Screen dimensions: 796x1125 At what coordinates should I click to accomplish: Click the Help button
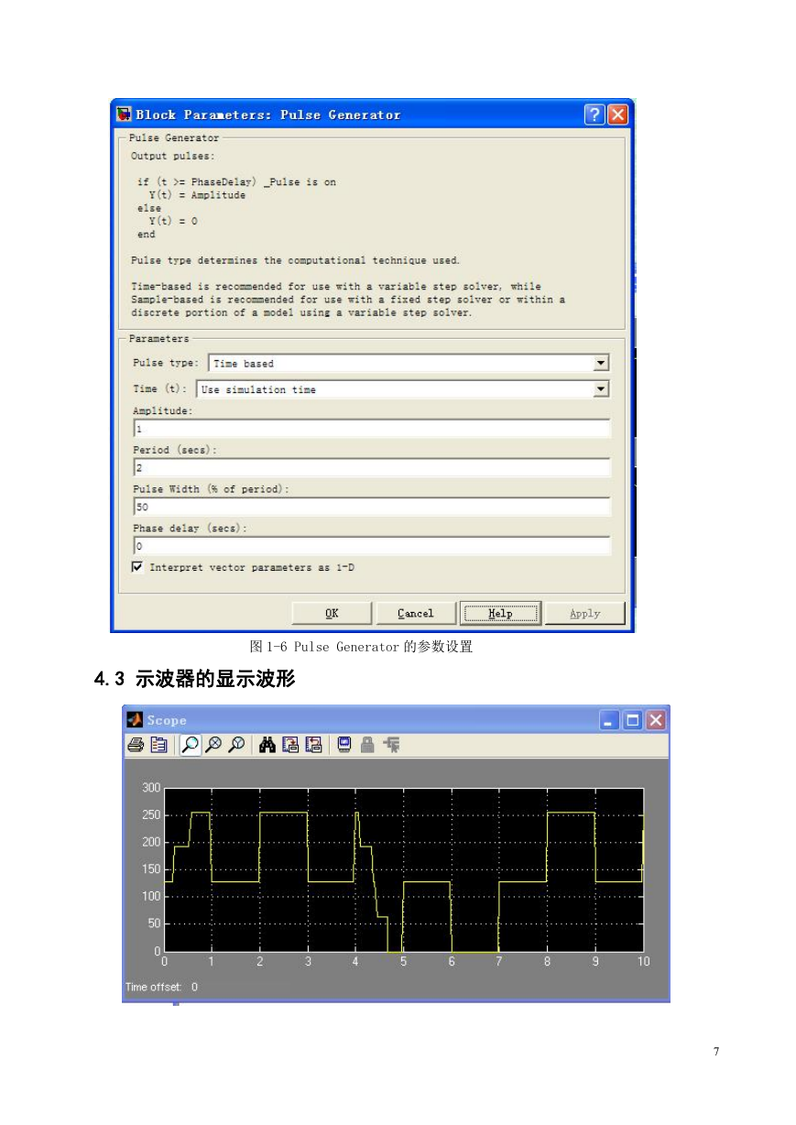[x=500, y=613]
